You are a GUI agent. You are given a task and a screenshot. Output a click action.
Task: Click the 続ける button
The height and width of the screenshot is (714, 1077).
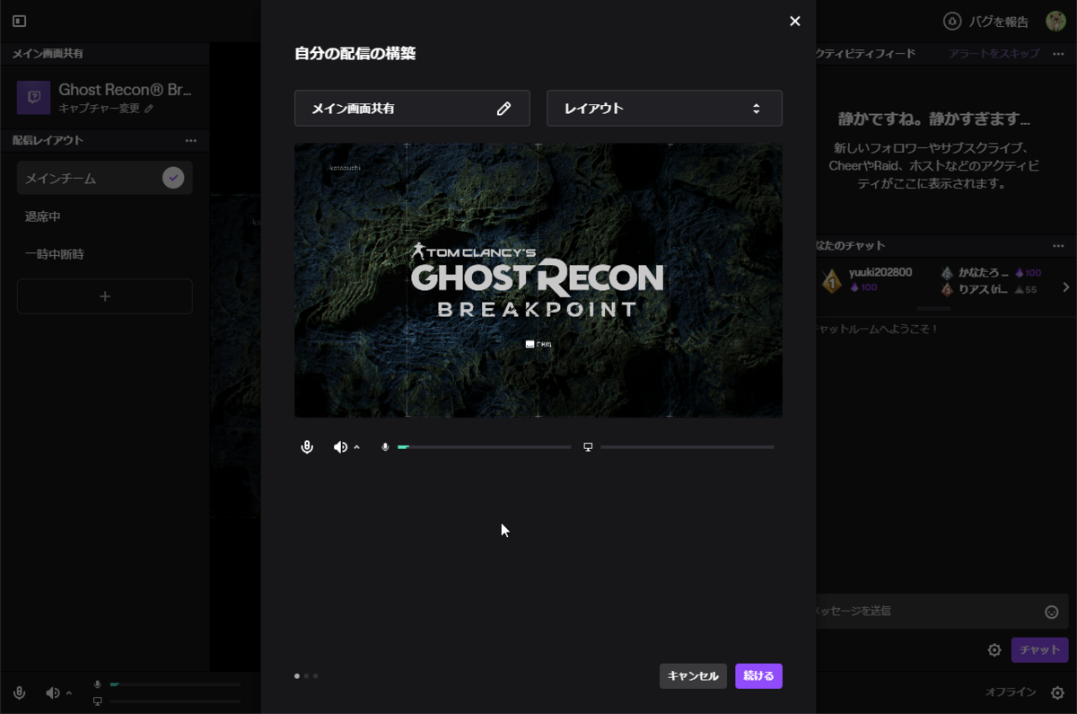click(758, 676)
